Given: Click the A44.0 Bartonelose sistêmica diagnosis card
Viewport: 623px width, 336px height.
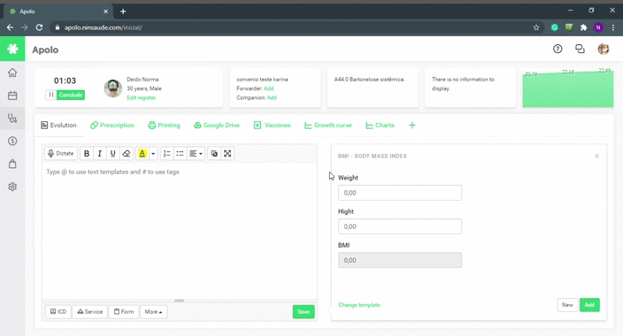Looking at the screenshot, I should coord(373,88).
